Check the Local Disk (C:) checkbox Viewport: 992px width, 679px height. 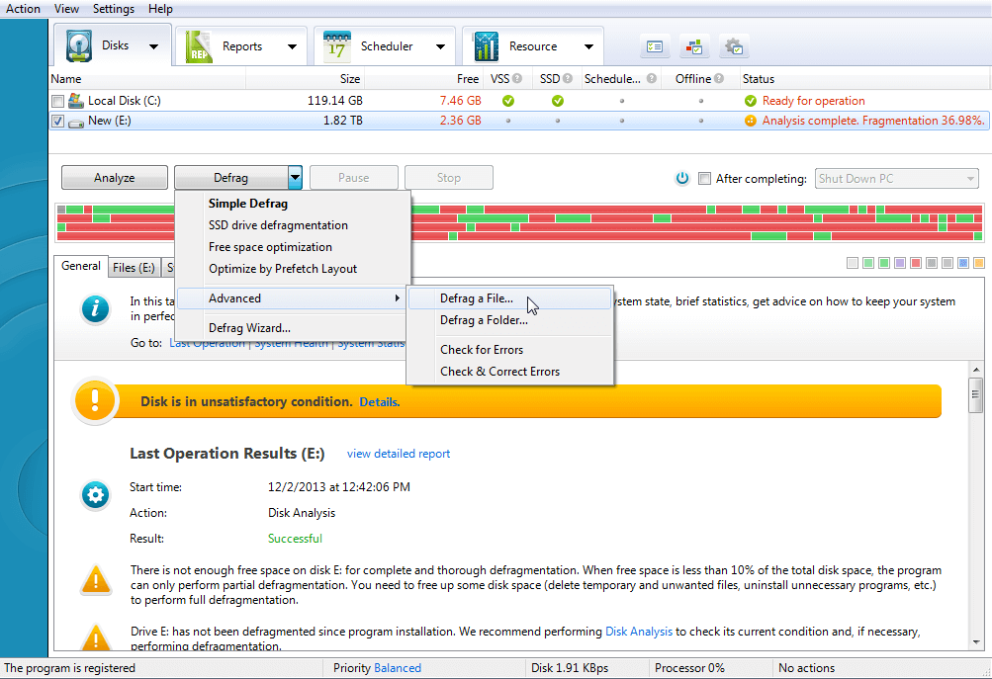[58, 101]
